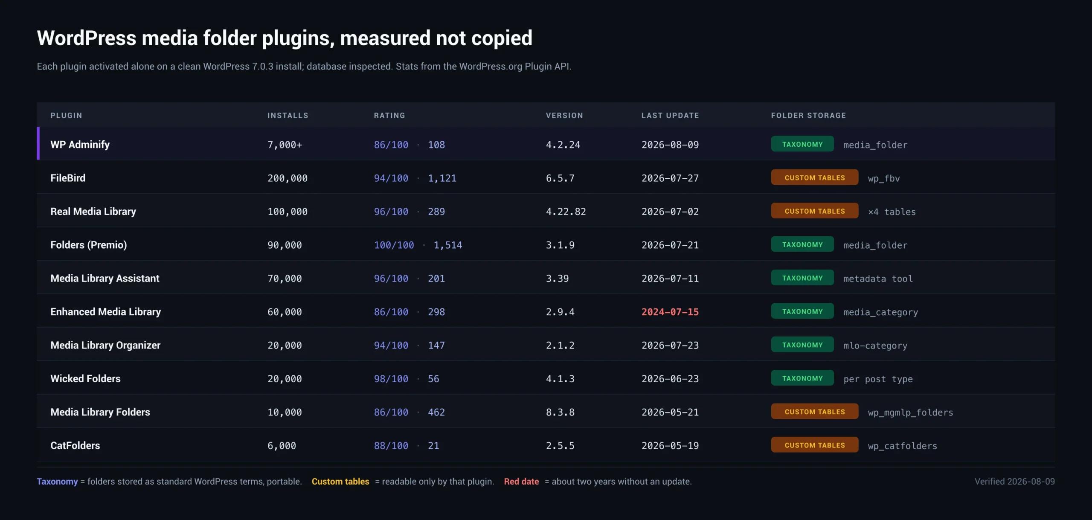1092x520 pixels.
Task: Select the Media Library Organizer name
Action: pyautogui.click(x=105, y=345)
